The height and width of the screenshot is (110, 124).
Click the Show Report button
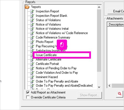90,95
